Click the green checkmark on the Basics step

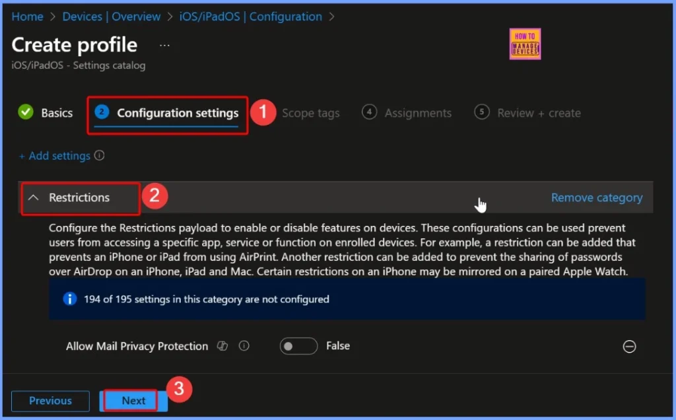click(24, 112)
